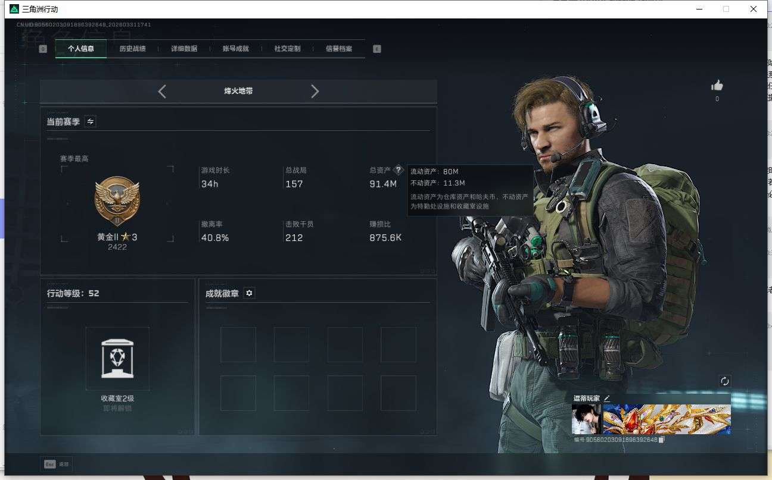View the 账号成就 tab

[236, 49]
